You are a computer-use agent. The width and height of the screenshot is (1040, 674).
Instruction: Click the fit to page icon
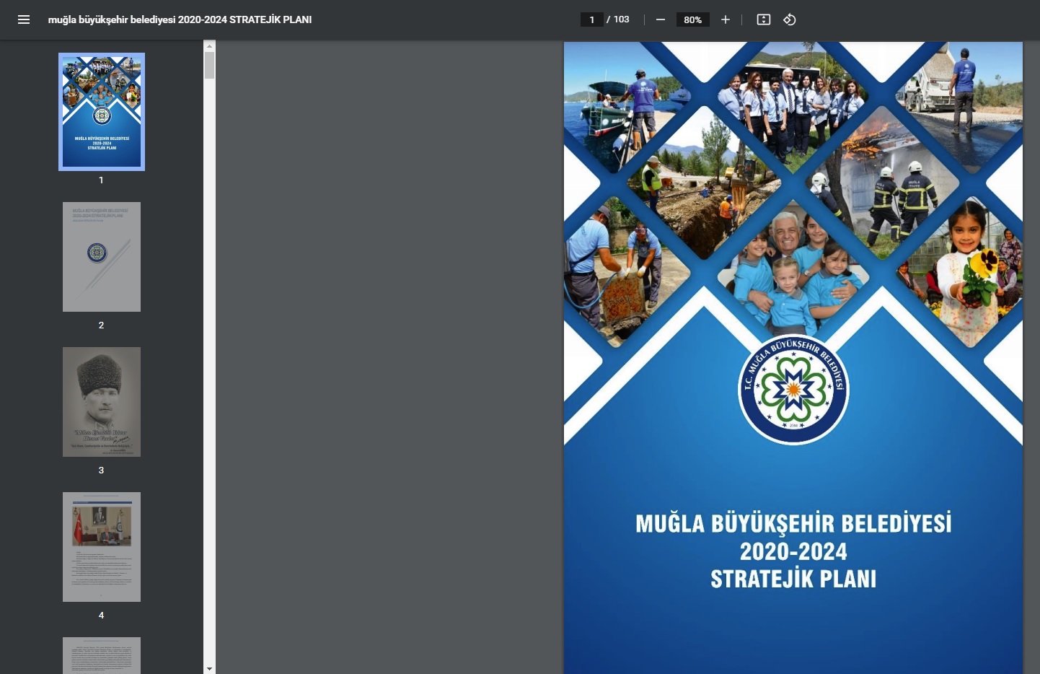764,19
